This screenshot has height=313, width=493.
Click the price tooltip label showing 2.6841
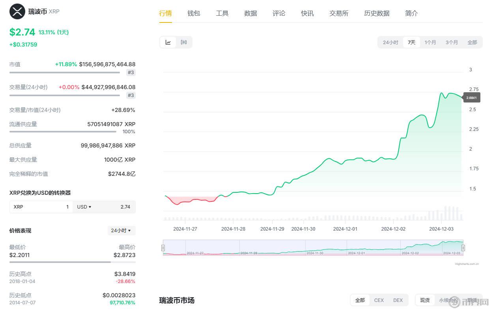(472, 97)
